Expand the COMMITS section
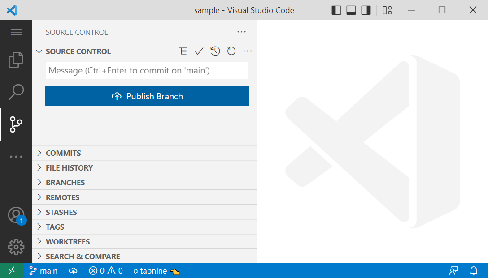 click(x=63, y=153)
